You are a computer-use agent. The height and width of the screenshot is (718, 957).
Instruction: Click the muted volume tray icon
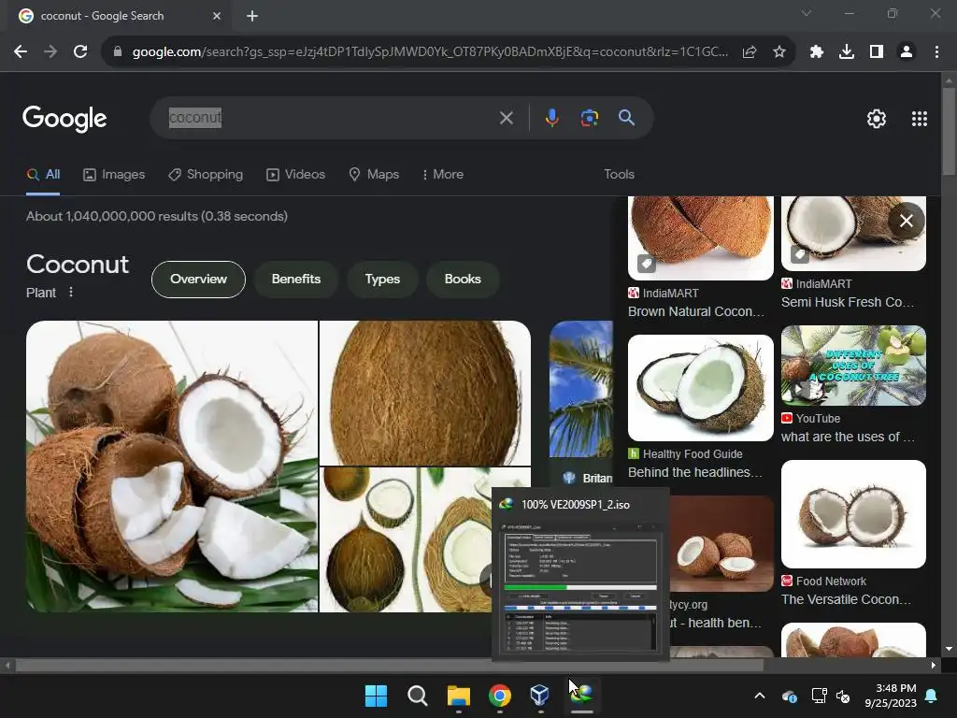click(x=844, y=696)
